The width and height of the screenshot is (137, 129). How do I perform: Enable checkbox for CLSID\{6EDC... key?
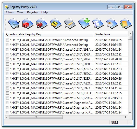7,74
